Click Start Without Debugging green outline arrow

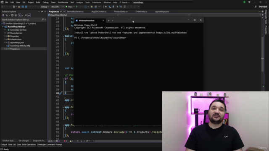pyautogui.click(x=76, y=7)
